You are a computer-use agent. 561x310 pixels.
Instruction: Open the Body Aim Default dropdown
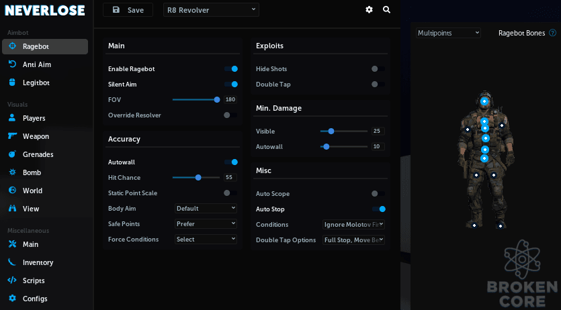(206, 208)
